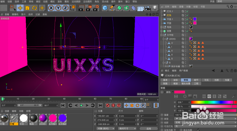Open render settings clapperboard with gear

(x=96, y=8)
